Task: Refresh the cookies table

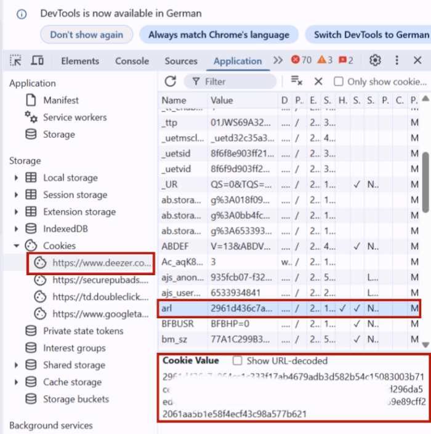Action: pos(170,81)
